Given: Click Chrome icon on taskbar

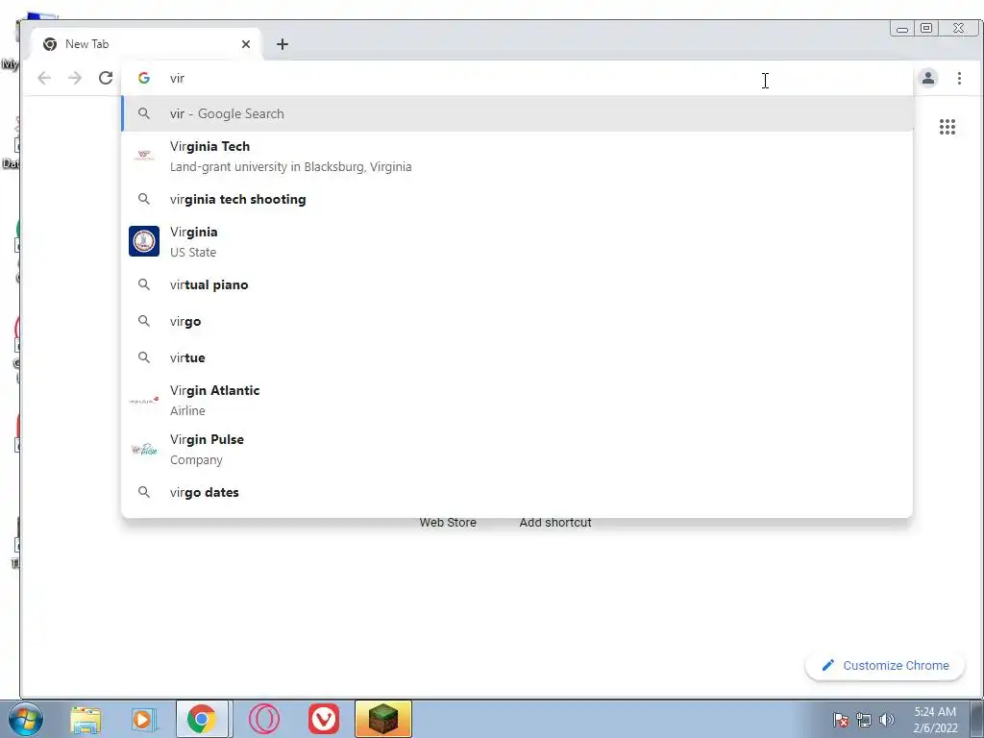Looking at the screenshot, I should point(201,719).
